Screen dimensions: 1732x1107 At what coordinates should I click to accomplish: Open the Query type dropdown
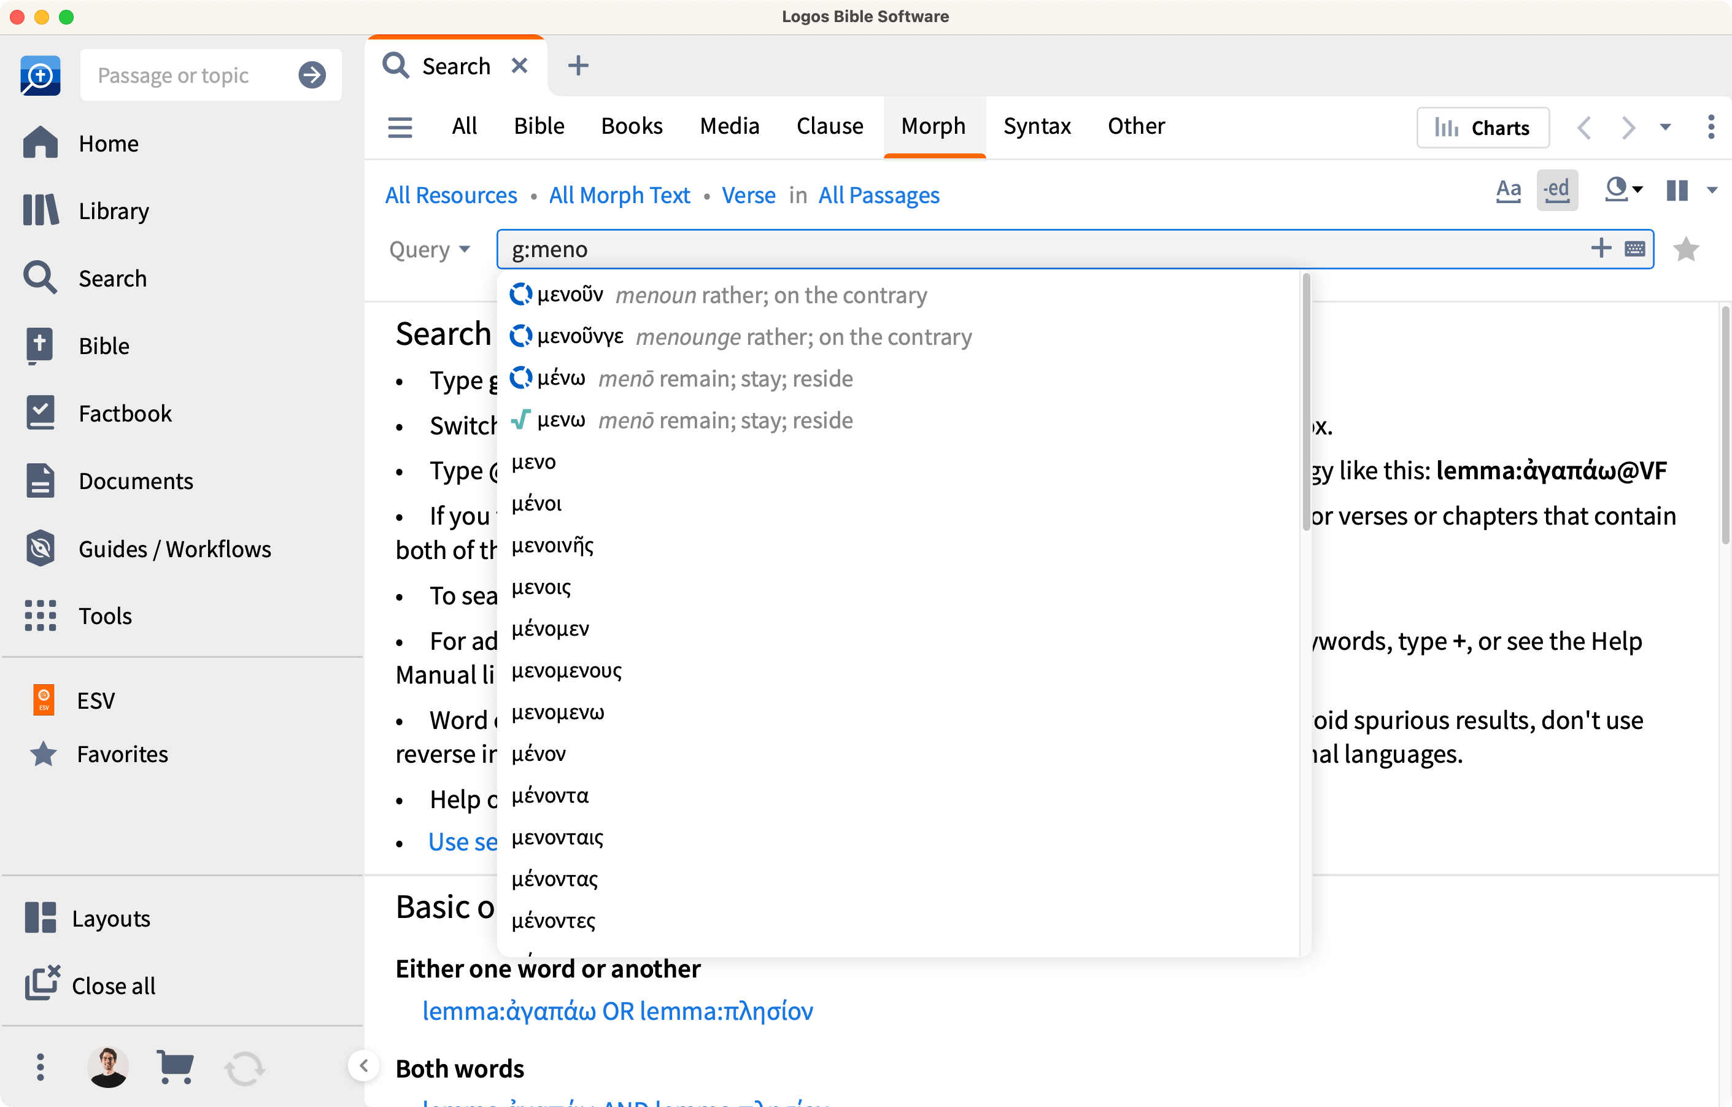pos(430,250)
